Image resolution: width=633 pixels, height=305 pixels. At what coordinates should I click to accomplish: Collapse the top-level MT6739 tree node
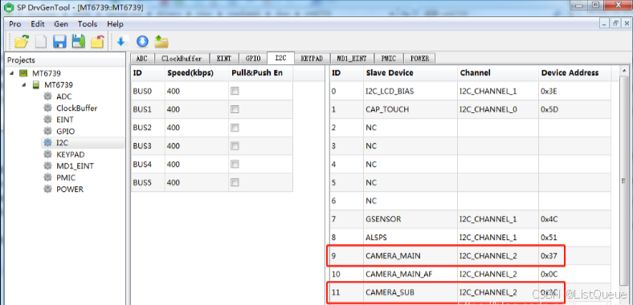tap(11, 73)
